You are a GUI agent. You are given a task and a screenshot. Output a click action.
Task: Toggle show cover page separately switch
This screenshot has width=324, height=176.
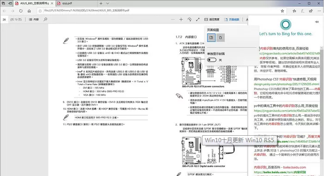tap(212, 60)
